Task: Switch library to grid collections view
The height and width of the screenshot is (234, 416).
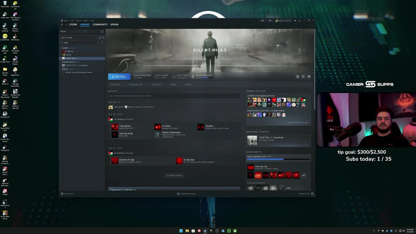Action: 102,31
